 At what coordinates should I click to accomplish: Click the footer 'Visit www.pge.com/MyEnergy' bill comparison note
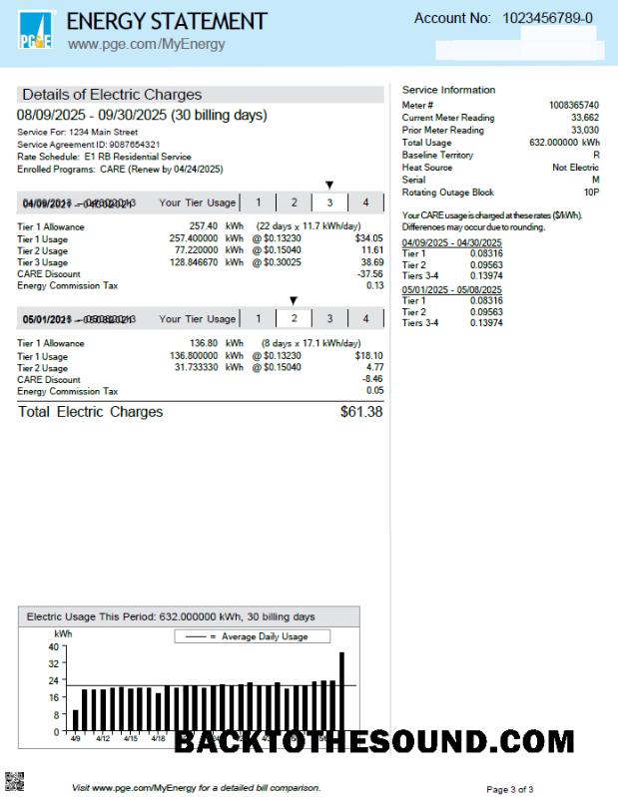click(x=197, y=788)
